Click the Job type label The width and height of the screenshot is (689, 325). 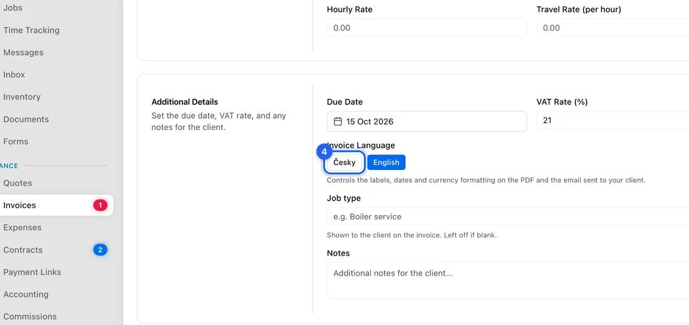344,198
